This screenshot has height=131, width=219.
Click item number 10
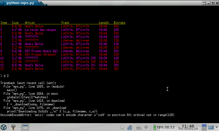pyautogui.click(x=2, y=58)
